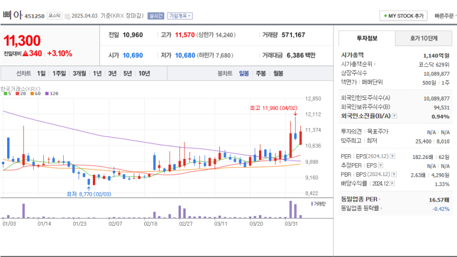Switch to the 투자정보 tab
This screenshot has width=457, height=257.
[x=367, y=38]
